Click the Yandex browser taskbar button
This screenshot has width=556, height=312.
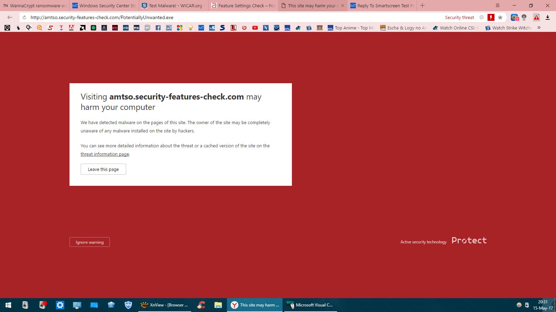(255, 305)
